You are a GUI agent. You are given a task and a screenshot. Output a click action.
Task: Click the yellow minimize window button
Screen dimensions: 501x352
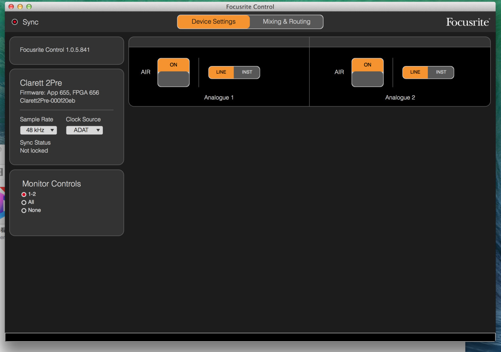(20, 7)
